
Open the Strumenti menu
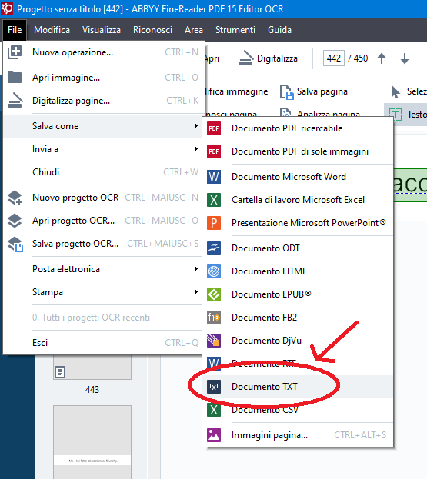(x=235, y=30)
